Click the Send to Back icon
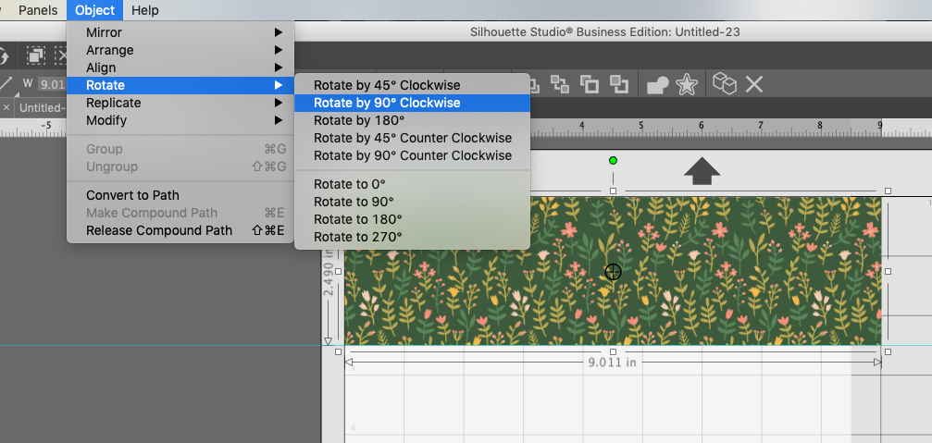Screen dimensions: 932x443 (x=619, y=84)
